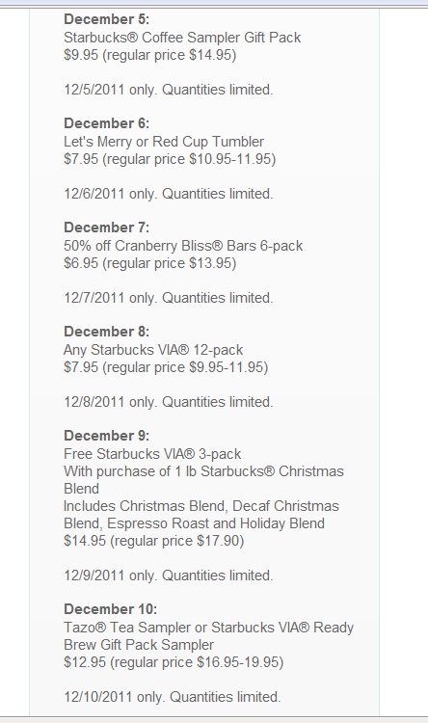The width and height of the screenshot is (428, 723).
Task: Select Any Starbucks VIA 12-pack text
Action: [x=153, y=350]
